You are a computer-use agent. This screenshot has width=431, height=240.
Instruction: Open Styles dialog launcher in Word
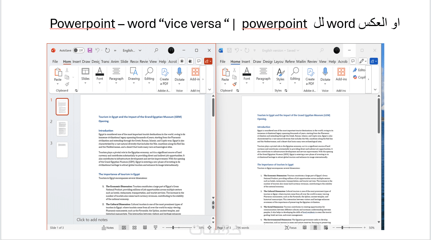(286, 90)
